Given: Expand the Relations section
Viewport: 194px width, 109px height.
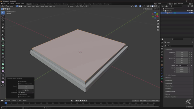Looking at the screenshot, I should coord(169,78).
